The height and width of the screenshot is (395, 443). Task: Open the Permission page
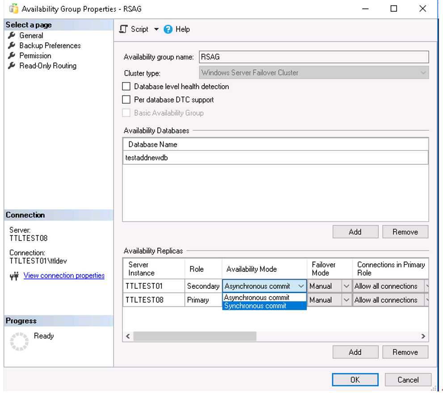pos(35,56)
